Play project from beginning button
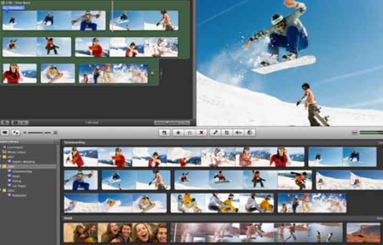Screen dimensions: 383x245 pos(24,123)
